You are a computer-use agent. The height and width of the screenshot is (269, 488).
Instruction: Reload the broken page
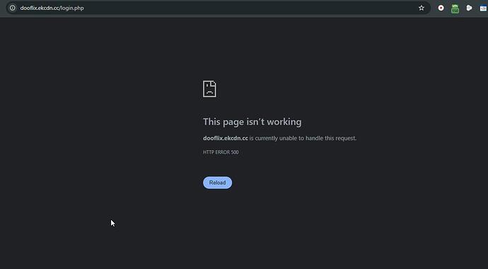217,183
